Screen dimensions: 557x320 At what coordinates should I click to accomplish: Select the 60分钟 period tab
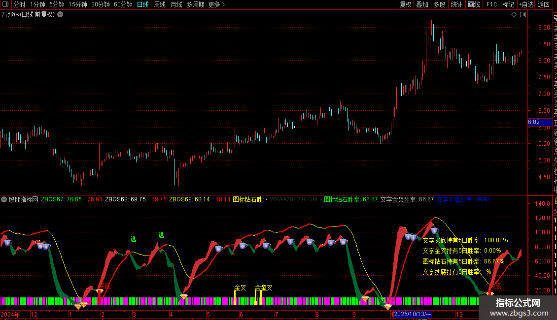123,4
